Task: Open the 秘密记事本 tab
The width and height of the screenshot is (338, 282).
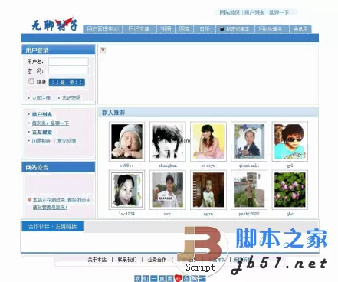Action: [x=235, y=29]
